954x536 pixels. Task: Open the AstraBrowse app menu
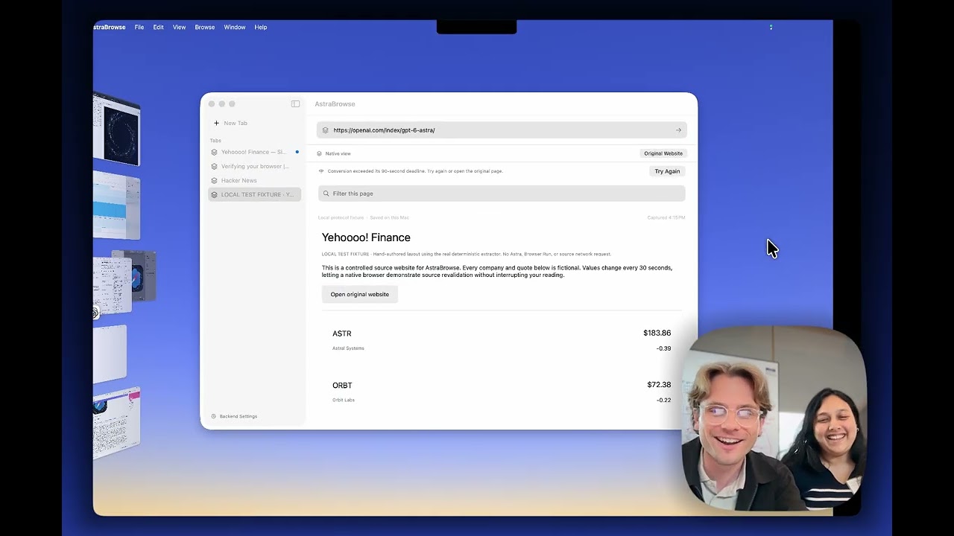pos(110,27)
